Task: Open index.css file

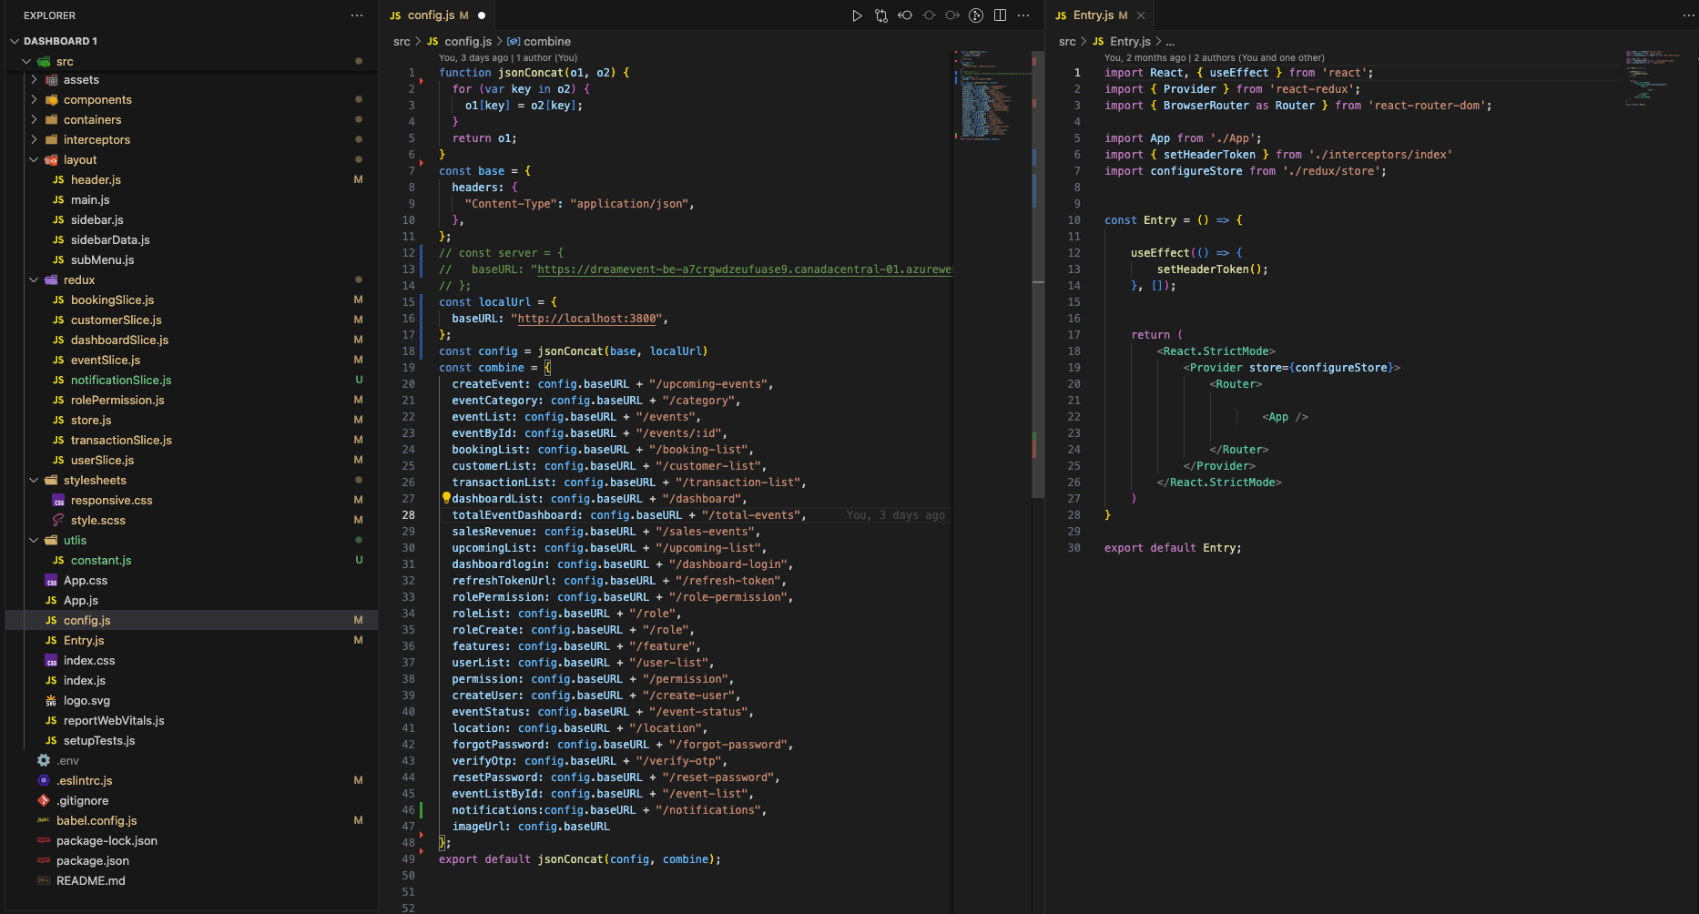Action: coord(88,660)
